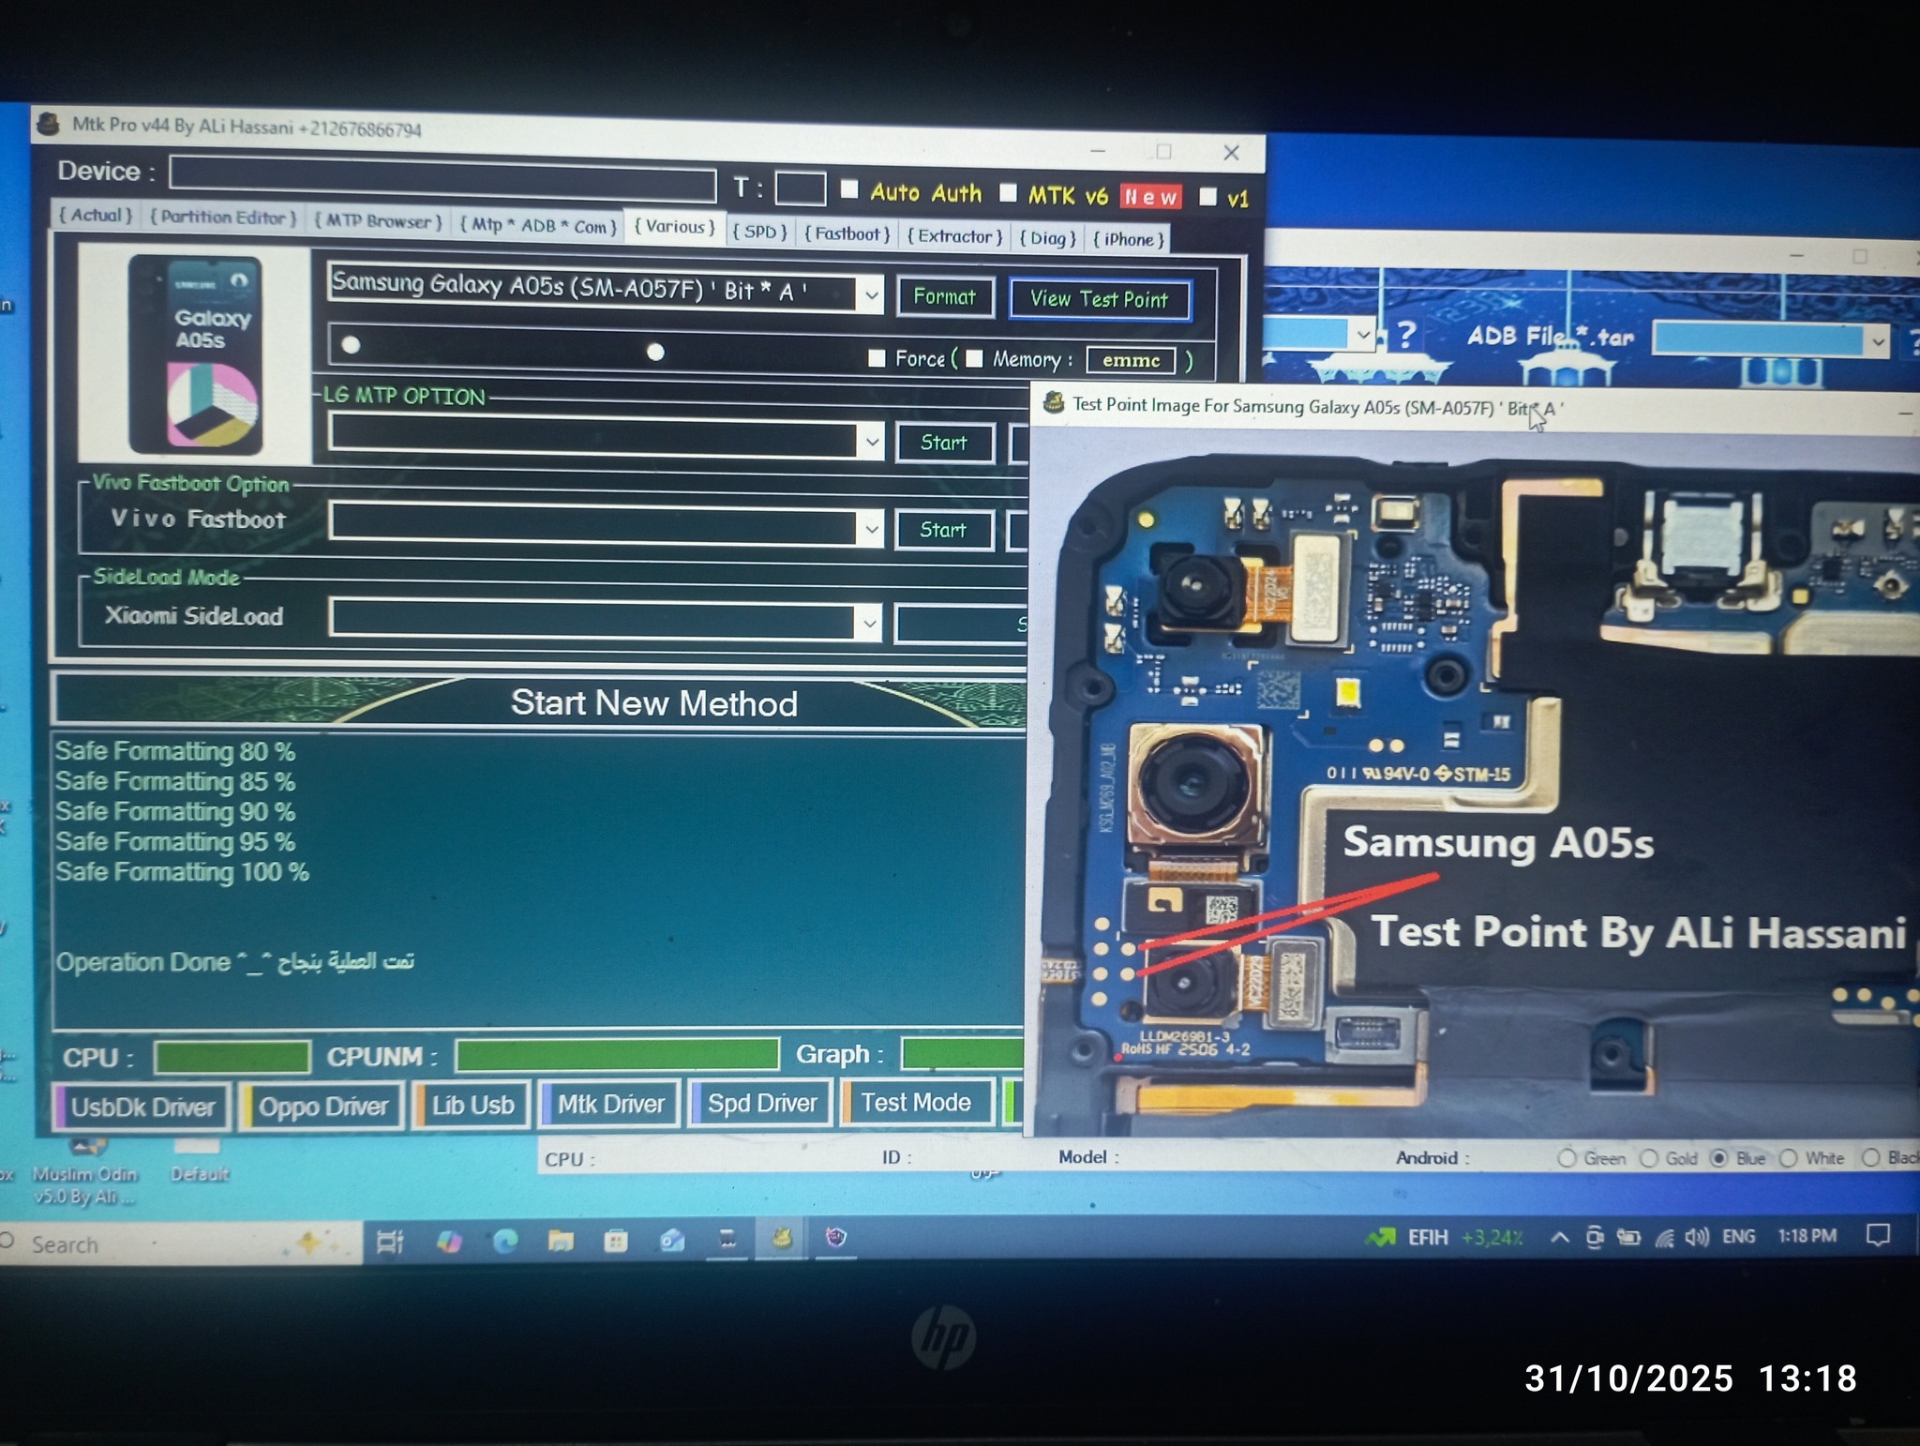Select the { Various } tab
The width and height of the screenshot is (1920, 1446).
click(675, 226)
